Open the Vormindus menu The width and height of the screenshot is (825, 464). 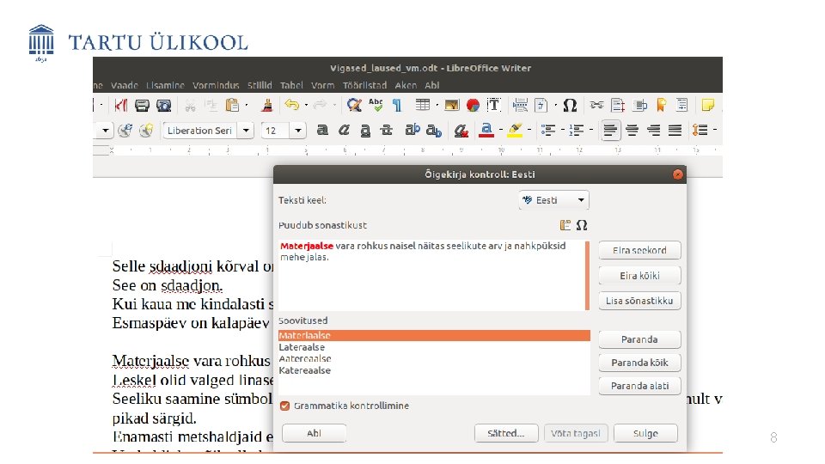click(216, 85)
